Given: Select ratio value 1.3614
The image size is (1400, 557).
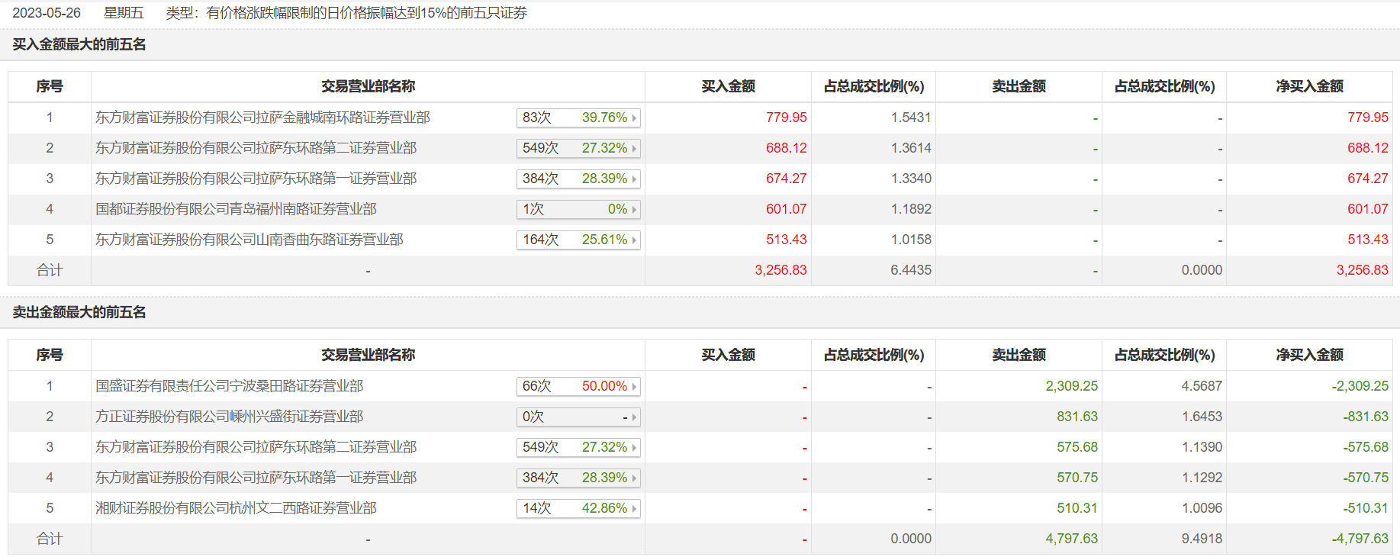Looking at the screenshot, I should (x=911, y=148).
